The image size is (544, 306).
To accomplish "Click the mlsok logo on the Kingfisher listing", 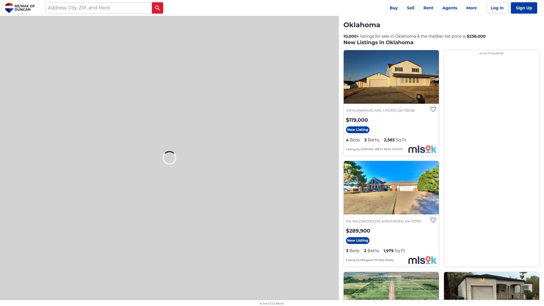I will click(x=422, y=260).
